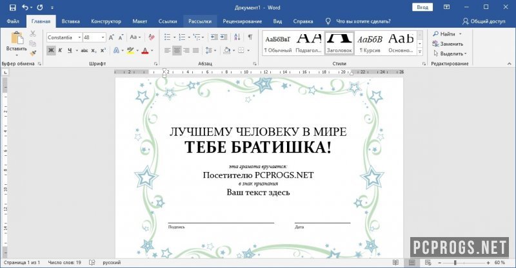The width and height of the screenshot is (516, 268).
Task: Apply superscript formatting
Action: click(103, 50)
